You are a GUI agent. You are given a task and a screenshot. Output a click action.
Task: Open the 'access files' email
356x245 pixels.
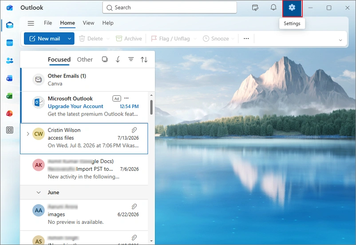[x=84, y=139]
